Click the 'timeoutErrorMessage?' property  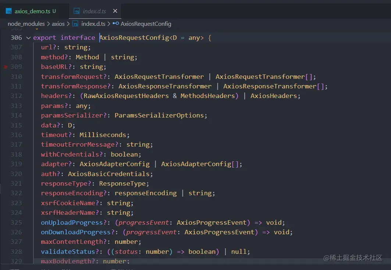[x=79, y=145]
